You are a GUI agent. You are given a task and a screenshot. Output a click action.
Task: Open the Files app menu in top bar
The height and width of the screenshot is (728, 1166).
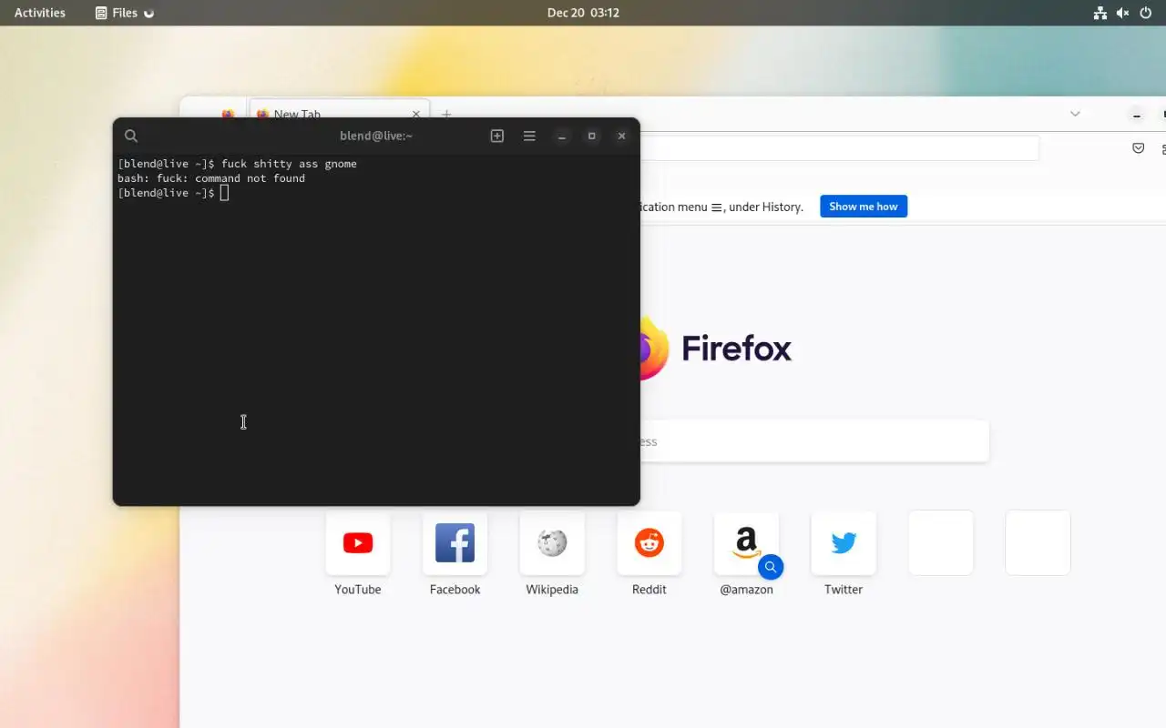pos(125,13)
